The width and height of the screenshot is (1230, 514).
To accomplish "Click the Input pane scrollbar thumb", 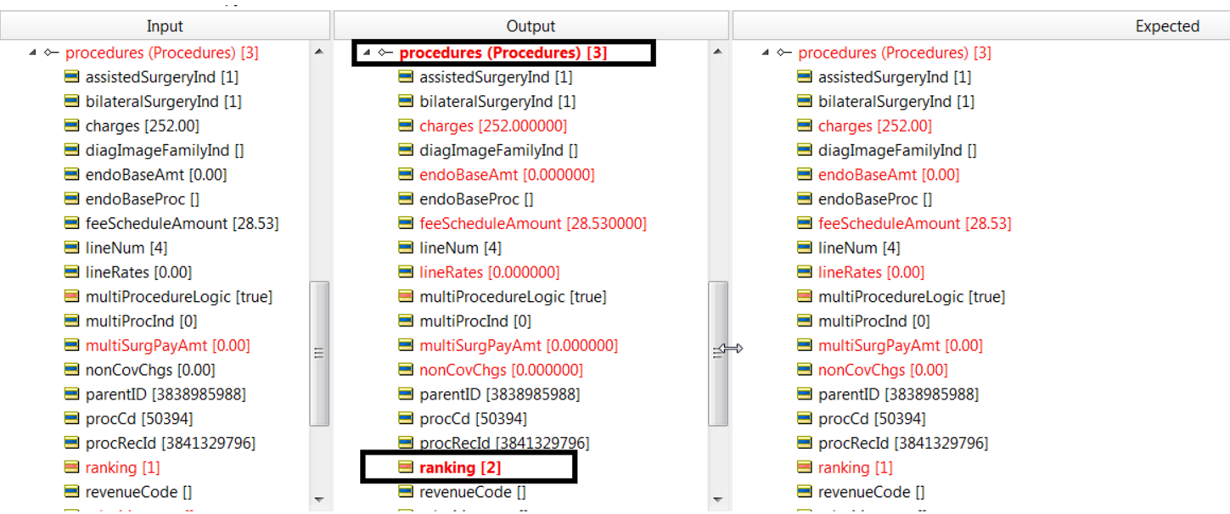I will tap(319, 354).
